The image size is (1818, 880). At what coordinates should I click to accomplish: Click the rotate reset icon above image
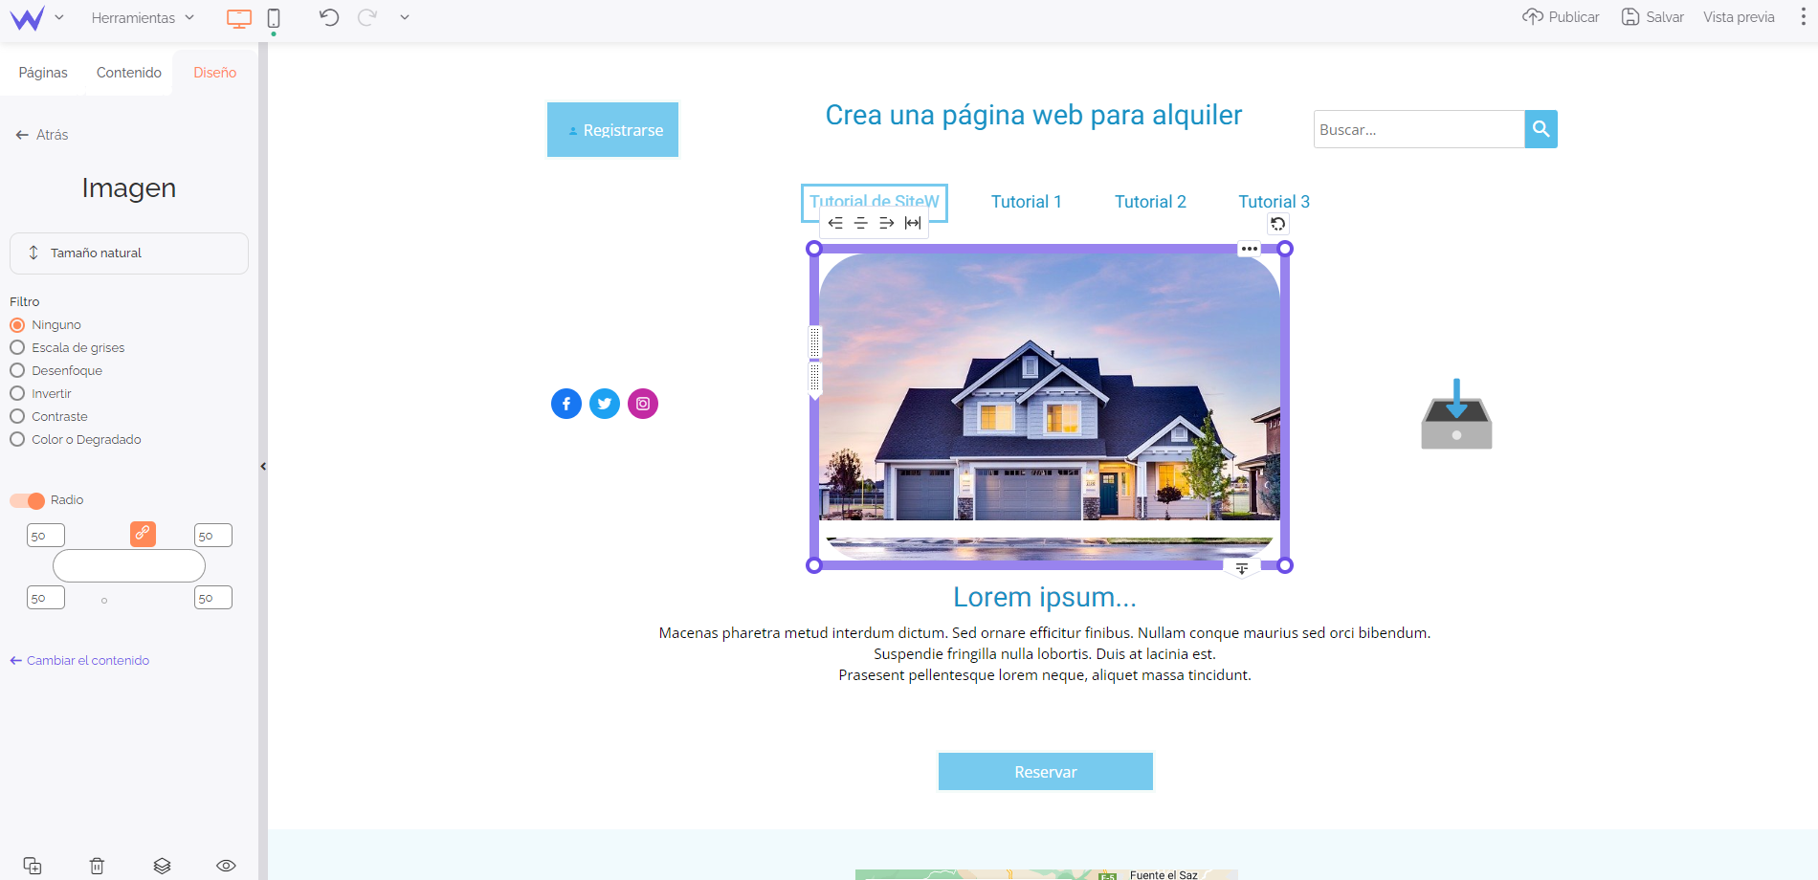coord(1278,224)
